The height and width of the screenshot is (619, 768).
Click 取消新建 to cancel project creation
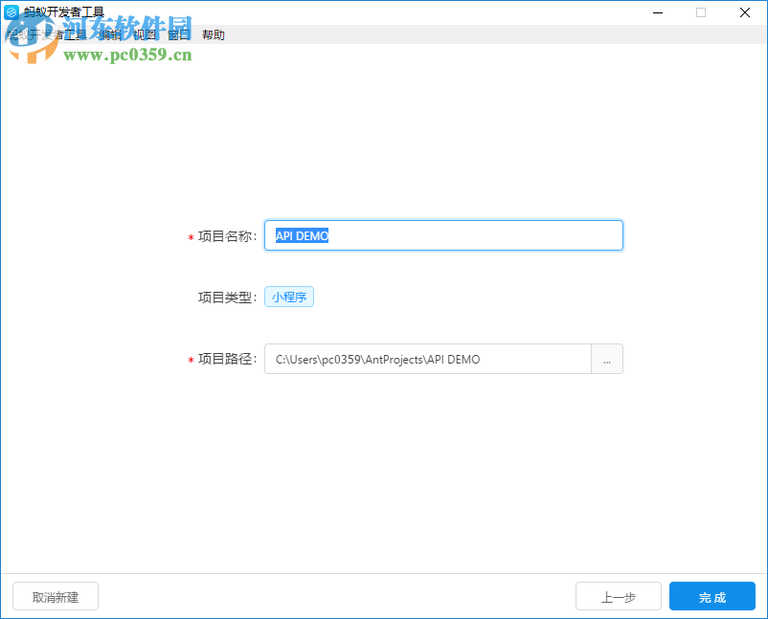(55, 595)
